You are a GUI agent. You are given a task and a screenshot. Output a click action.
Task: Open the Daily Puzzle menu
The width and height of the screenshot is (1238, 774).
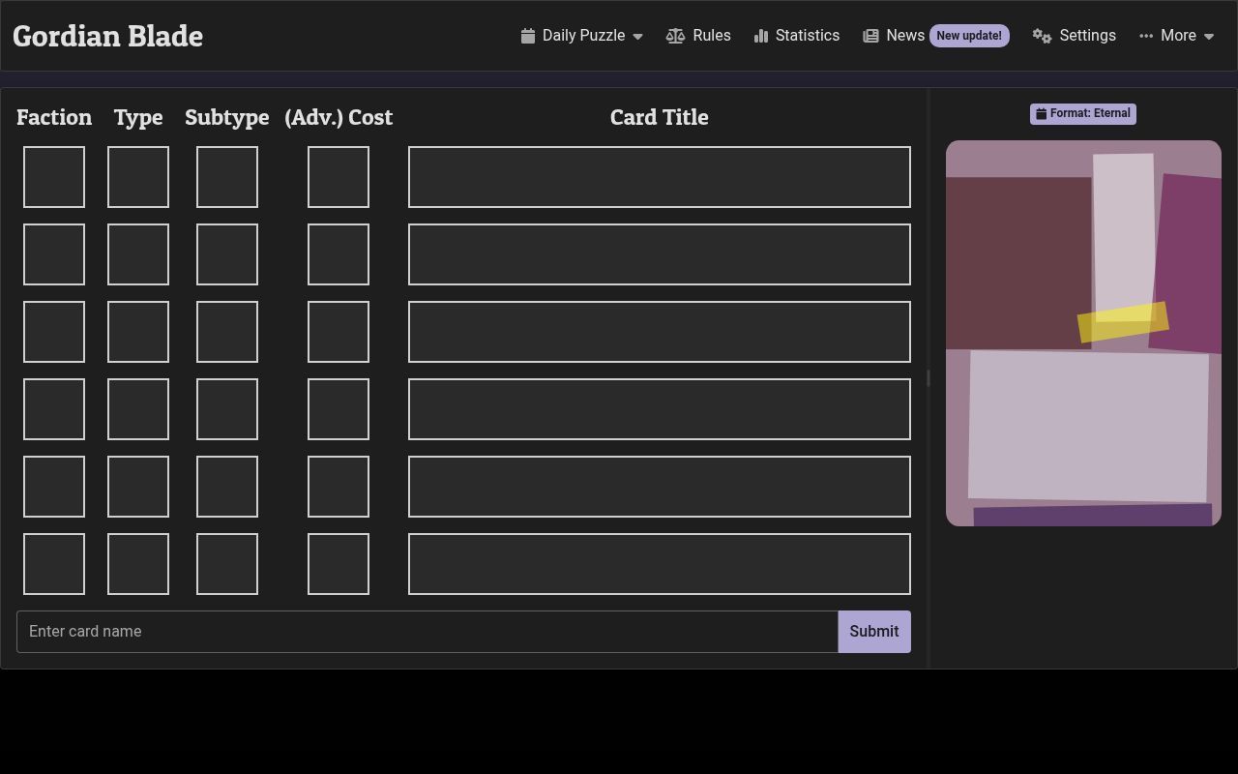(581, 36)
